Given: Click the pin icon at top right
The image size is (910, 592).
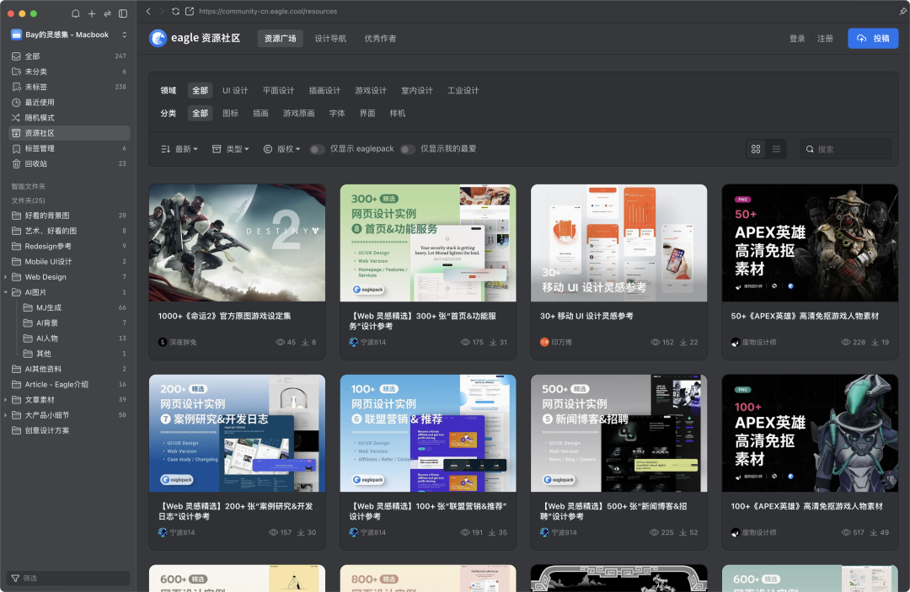Looking at the screenshot, I should (902, 11).
